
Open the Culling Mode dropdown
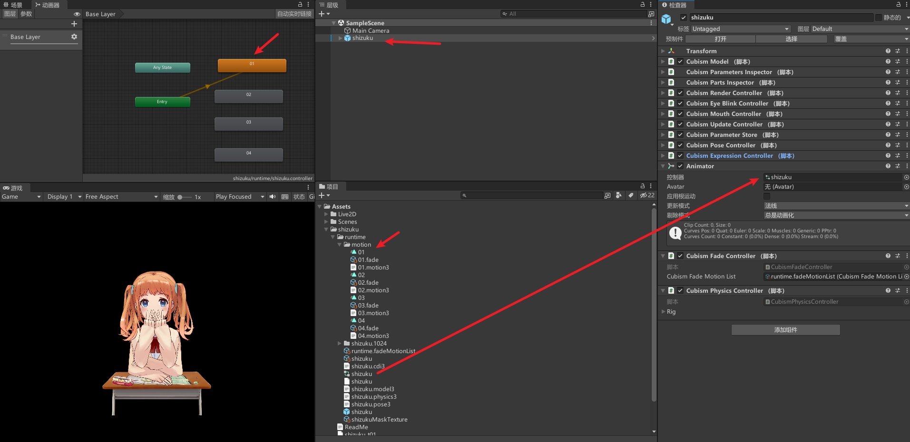coord(836,215)
